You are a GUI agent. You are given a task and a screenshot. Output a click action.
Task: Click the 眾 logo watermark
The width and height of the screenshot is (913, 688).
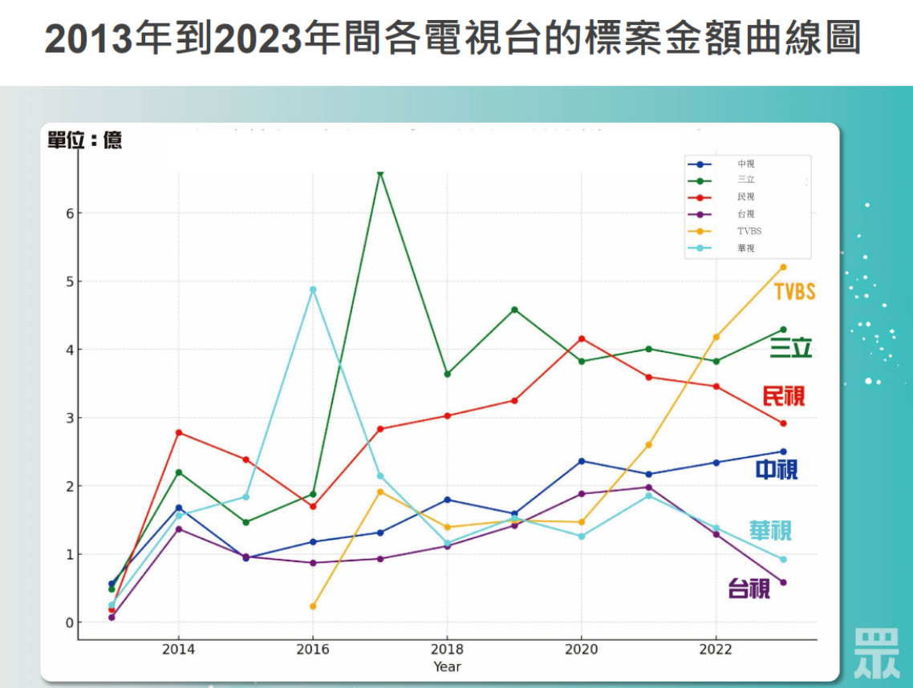point(876,654)
